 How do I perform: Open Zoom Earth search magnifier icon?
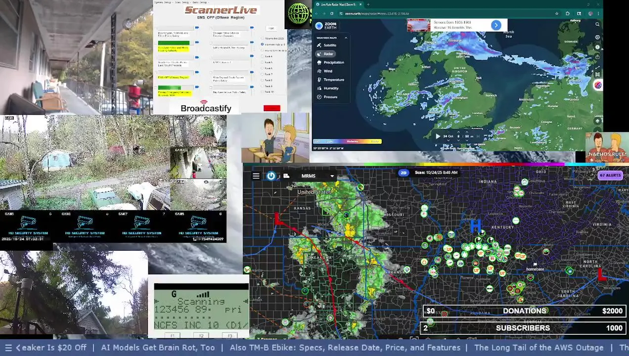[x=597, y=24]
